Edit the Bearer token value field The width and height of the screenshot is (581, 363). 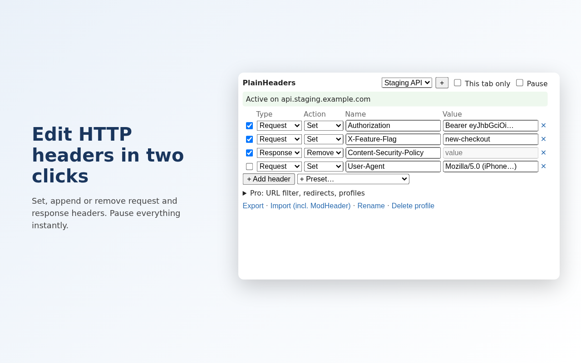[x=491, y=126]
